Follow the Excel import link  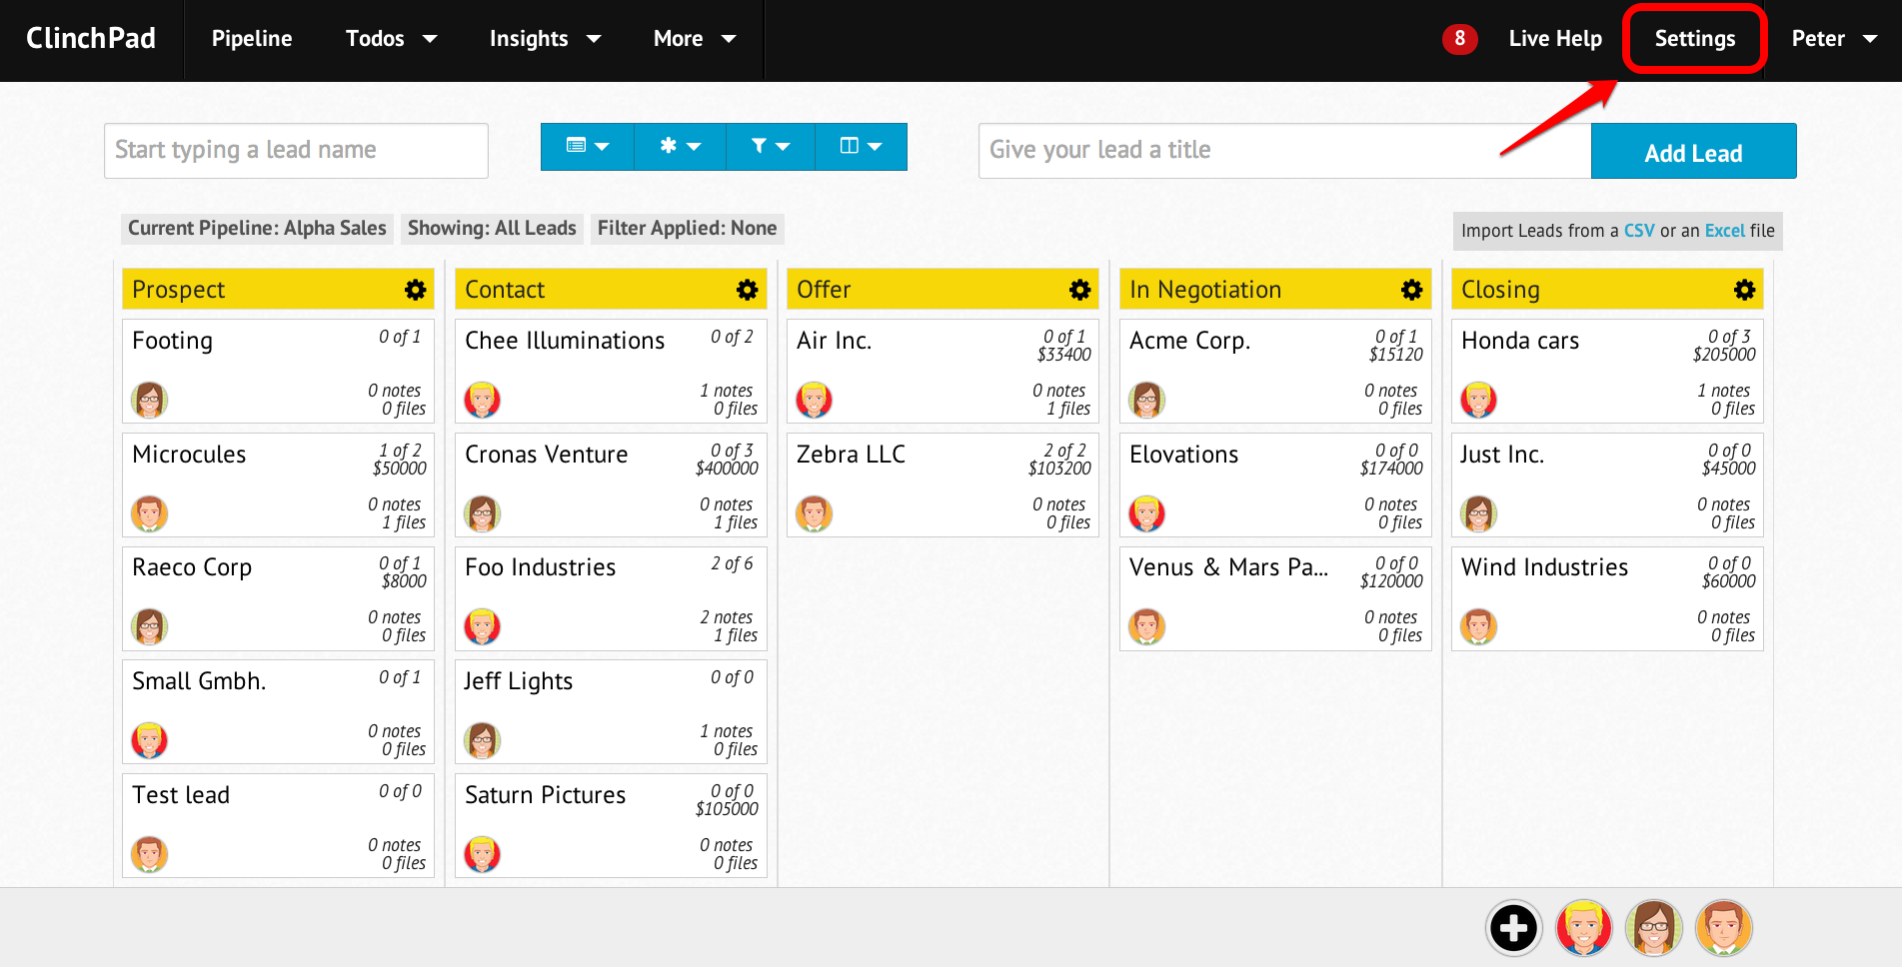point(1725,231)
